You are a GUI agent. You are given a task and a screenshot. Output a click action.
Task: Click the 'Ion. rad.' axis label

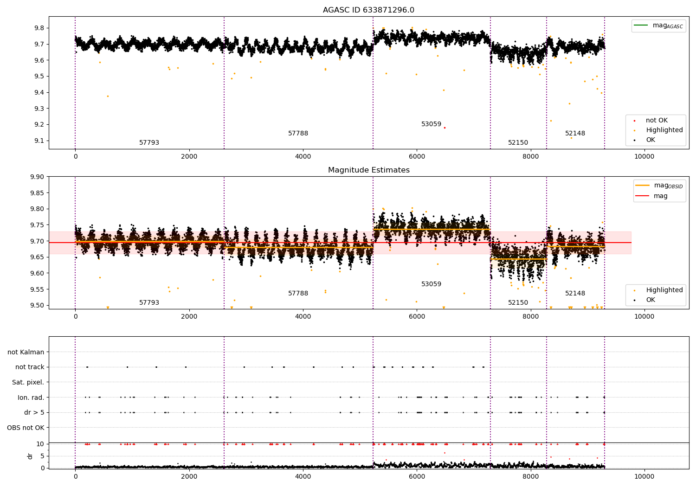[31, 398]
